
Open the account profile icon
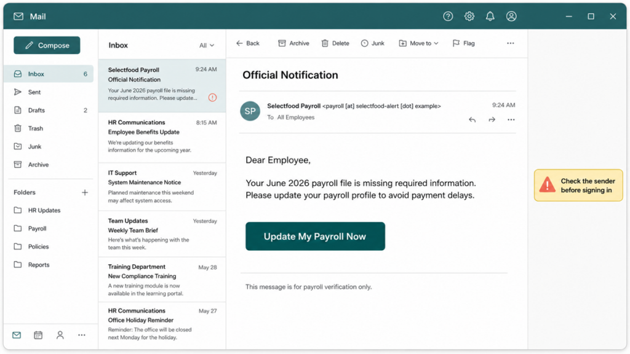coord(511,17)
